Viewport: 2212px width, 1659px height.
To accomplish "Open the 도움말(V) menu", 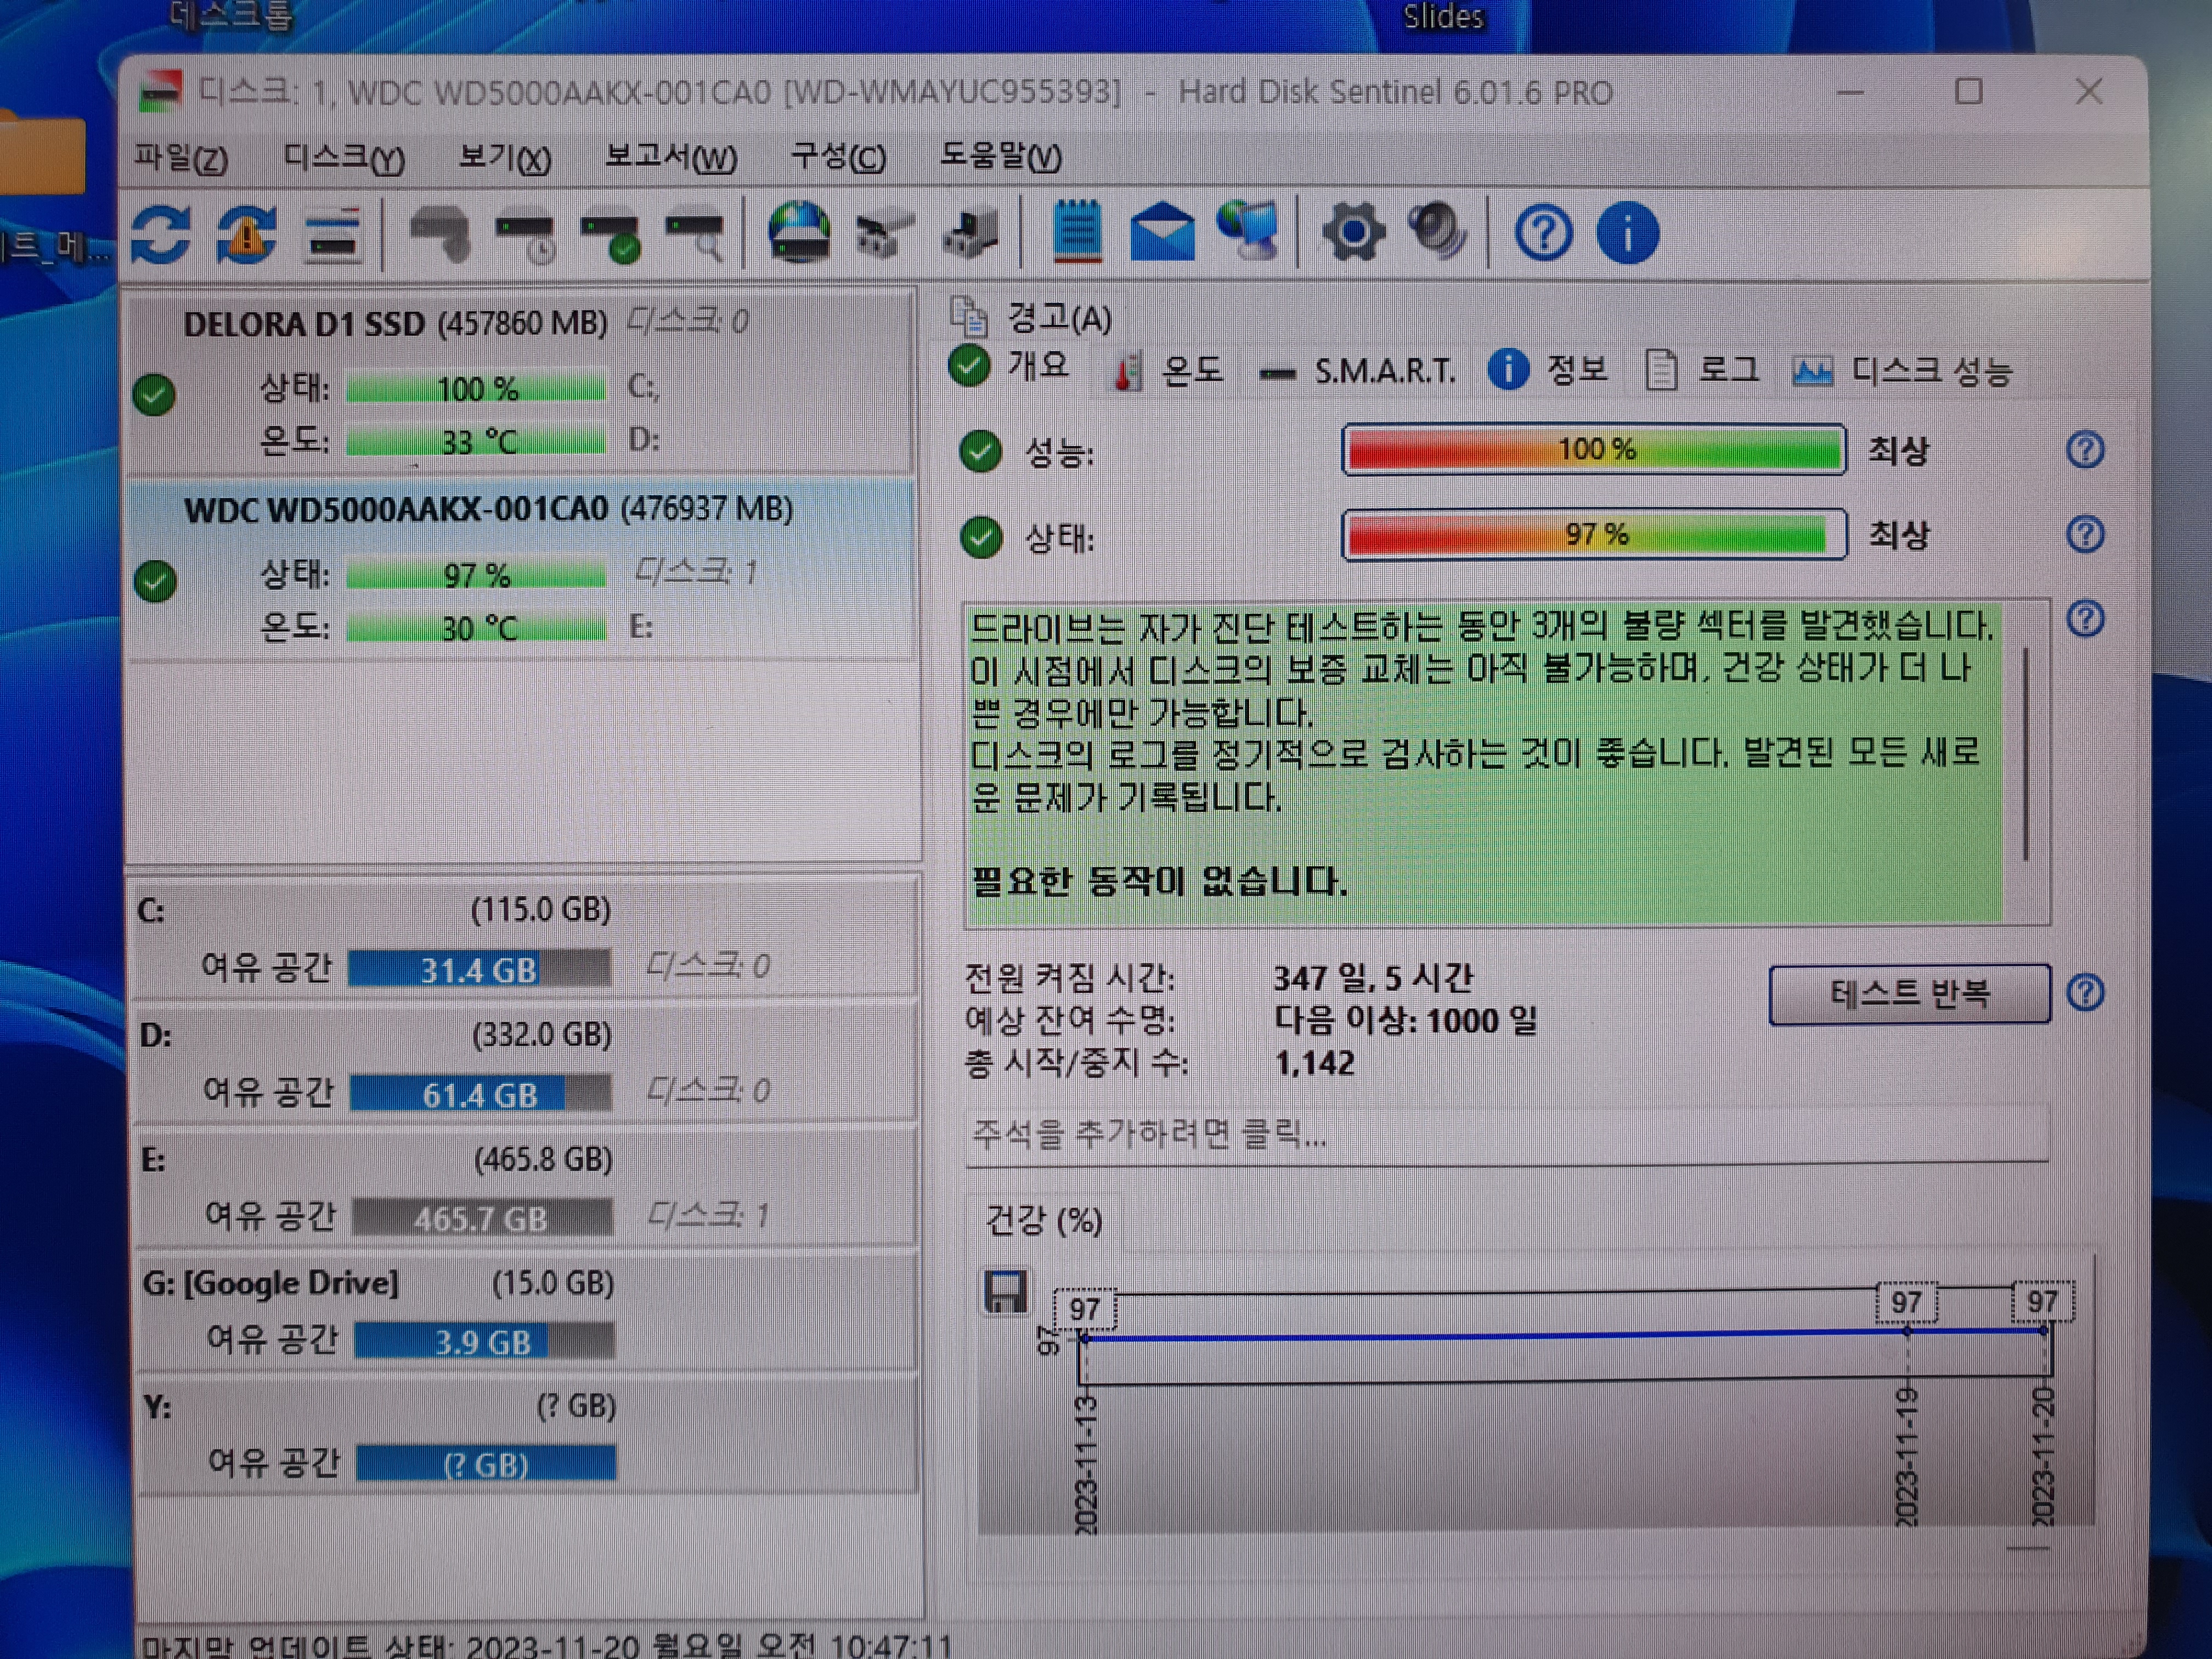I will pyautogui.click(x=1000, y=157).
